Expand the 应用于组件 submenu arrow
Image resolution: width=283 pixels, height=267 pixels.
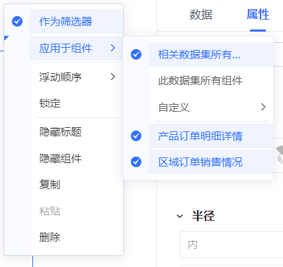[x=113, y=48]
